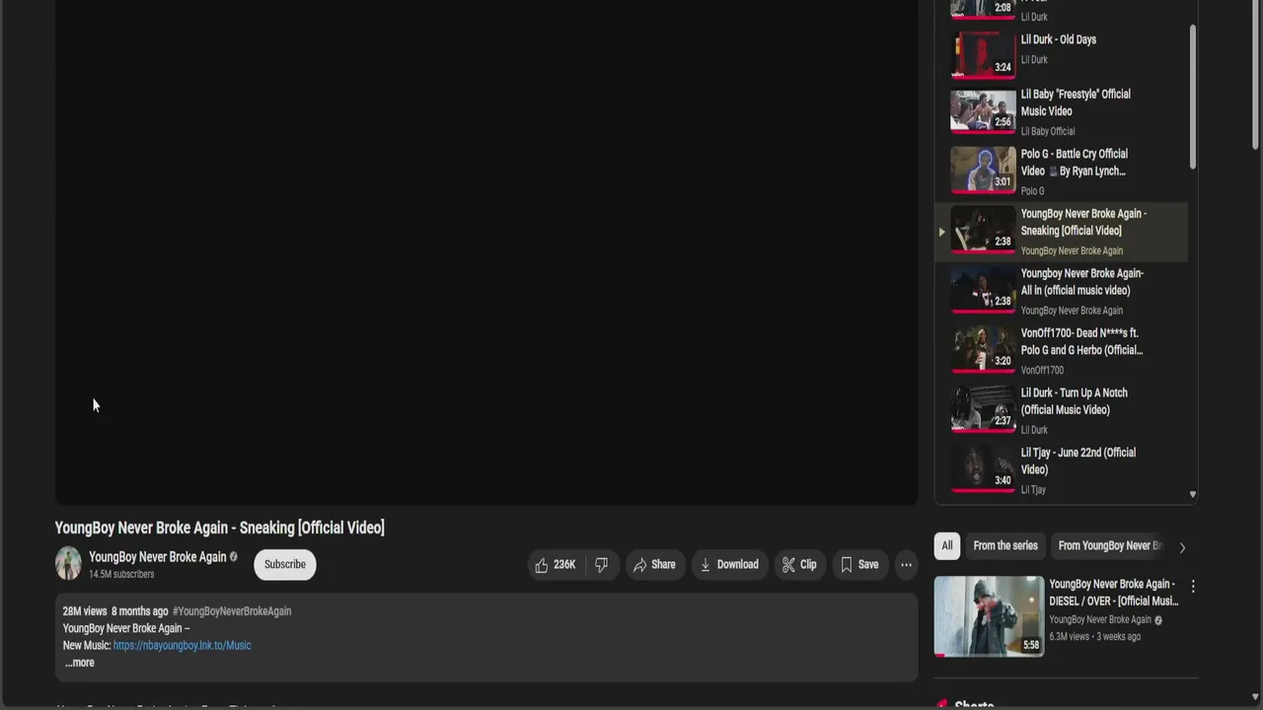Click 14.5M subscribers text
Viewport: 1263px width, 710px height.
click(121, 574)
